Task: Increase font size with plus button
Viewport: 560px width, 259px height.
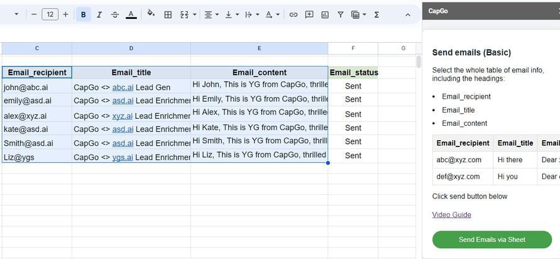Action: click(x=65, y=14)
